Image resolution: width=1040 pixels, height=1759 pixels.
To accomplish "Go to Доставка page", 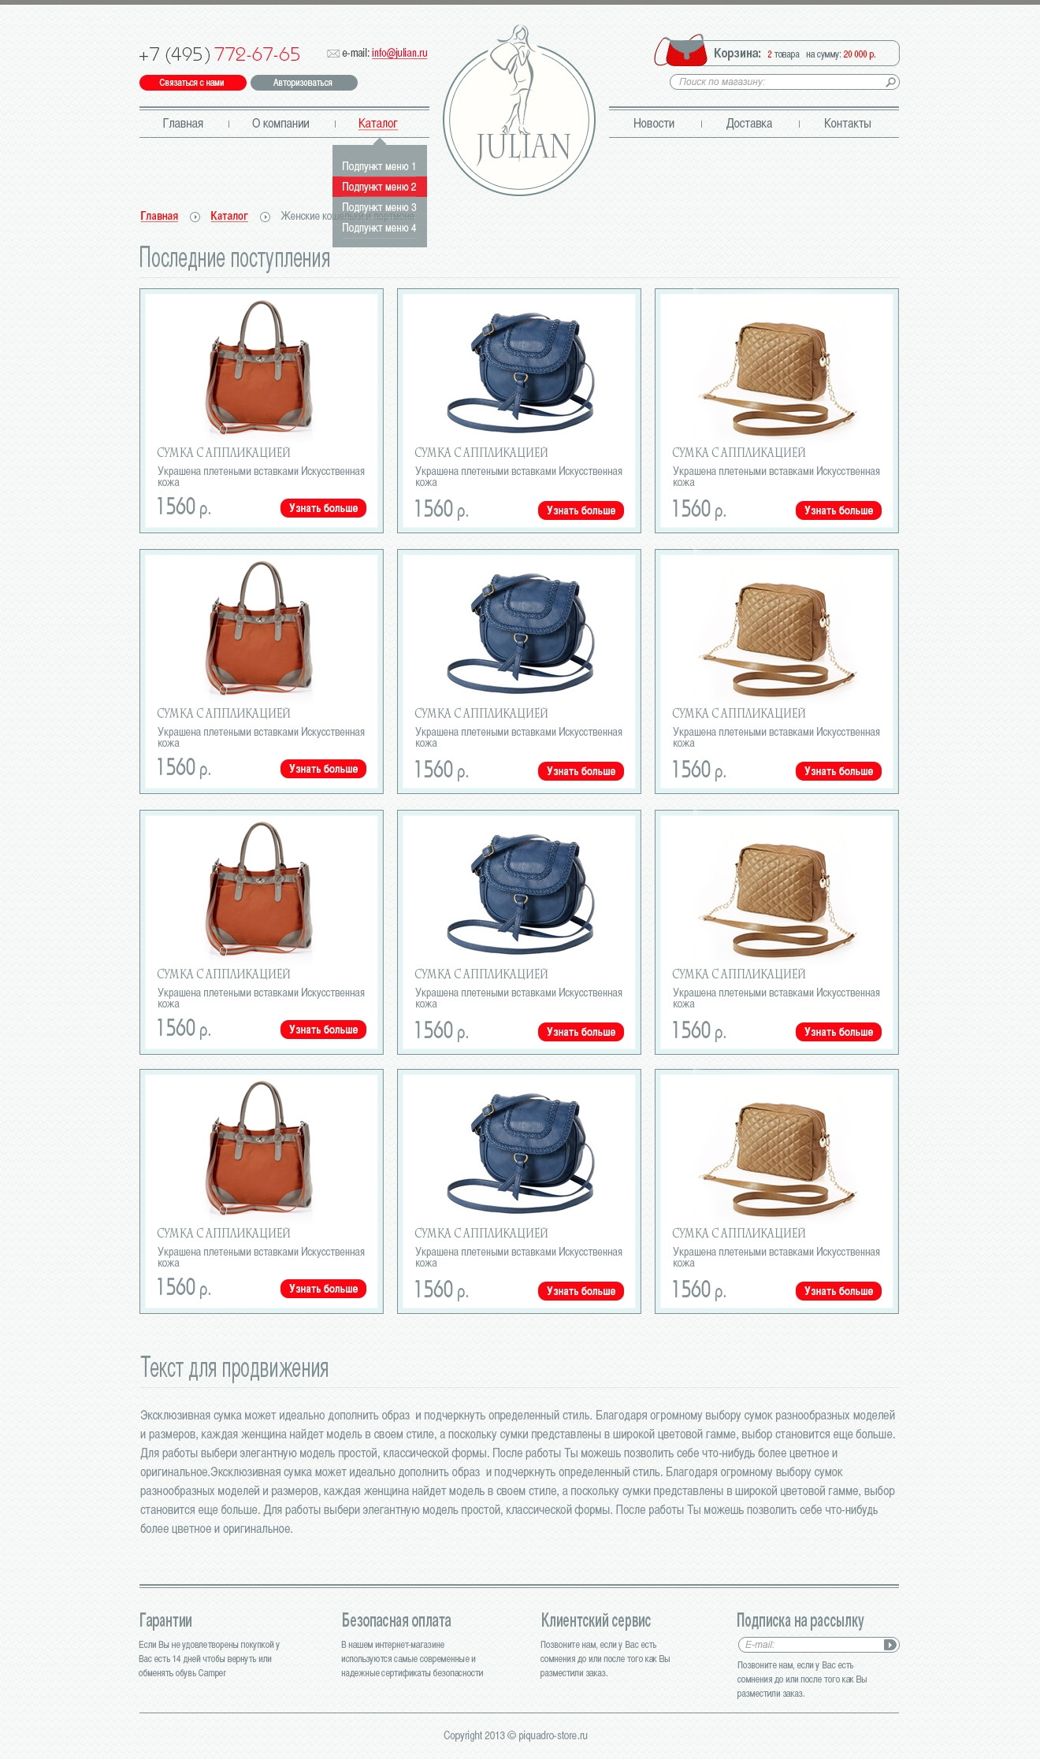I will (x=749, y=124).
